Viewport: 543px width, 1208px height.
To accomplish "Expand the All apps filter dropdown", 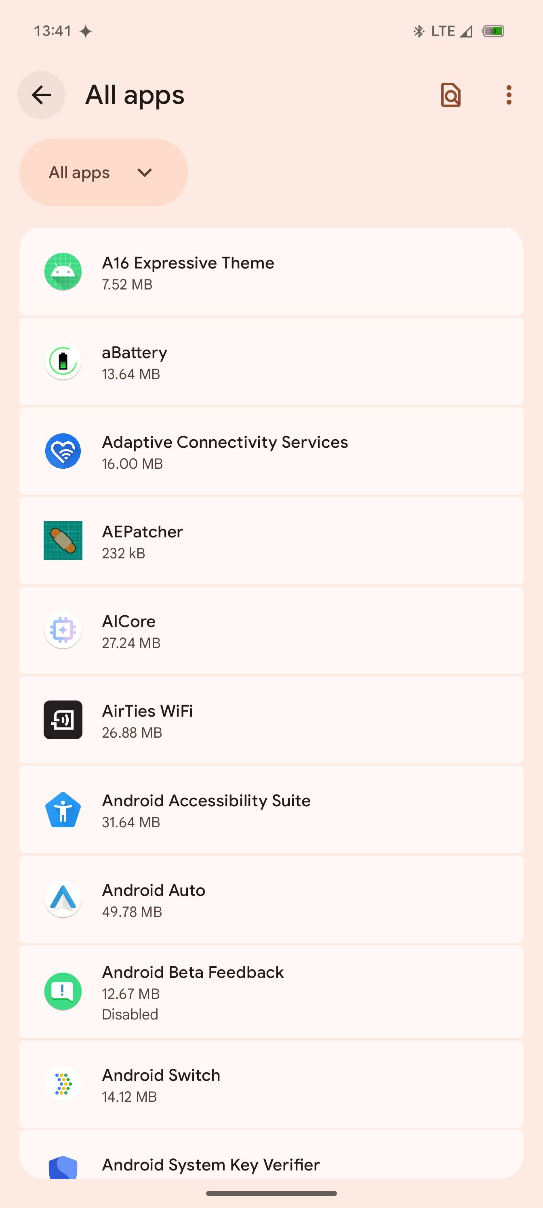I will tap(104, 172).
